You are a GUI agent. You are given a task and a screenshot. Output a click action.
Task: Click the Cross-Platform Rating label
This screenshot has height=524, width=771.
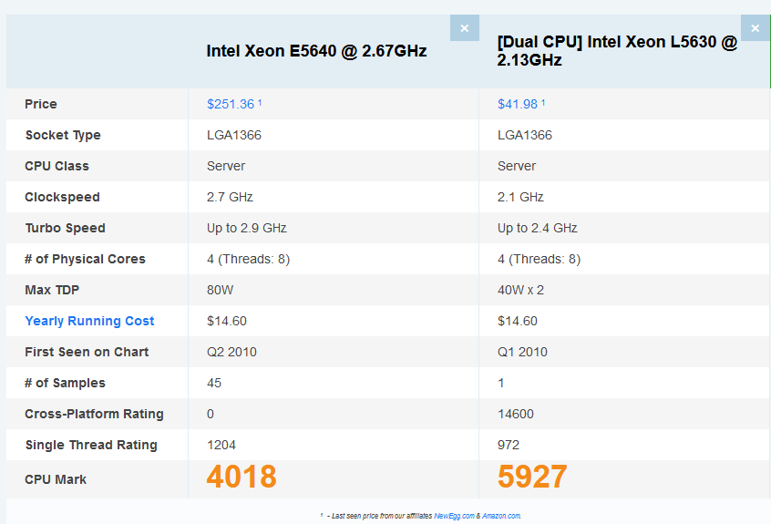click(94, 414)
